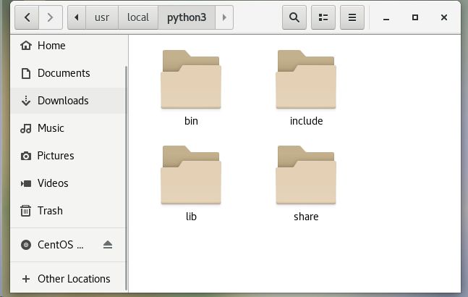The image size is (468, 297).
Task: Click the share folder name
Action: pos(306,217)
